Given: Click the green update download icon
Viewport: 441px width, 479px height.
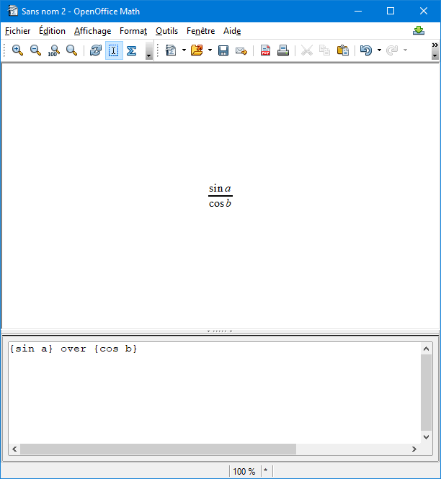Looking at the screenshot, I should coord(419,30).
